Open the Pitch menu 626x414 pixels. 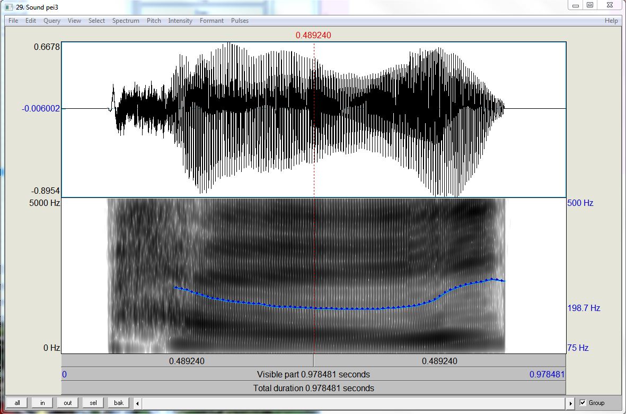(154, 21)
